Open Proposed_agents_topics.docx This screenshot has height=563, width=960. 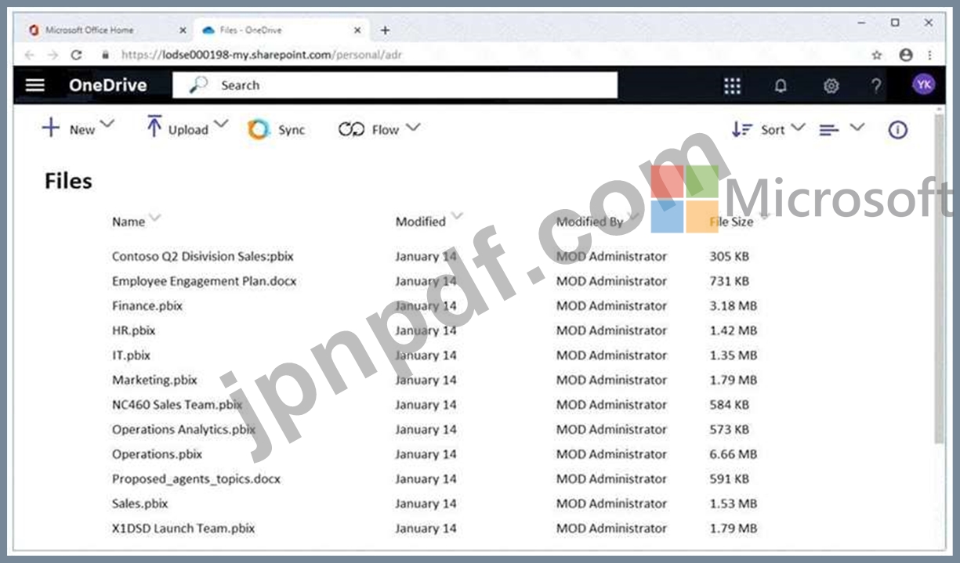pos(196,478)
